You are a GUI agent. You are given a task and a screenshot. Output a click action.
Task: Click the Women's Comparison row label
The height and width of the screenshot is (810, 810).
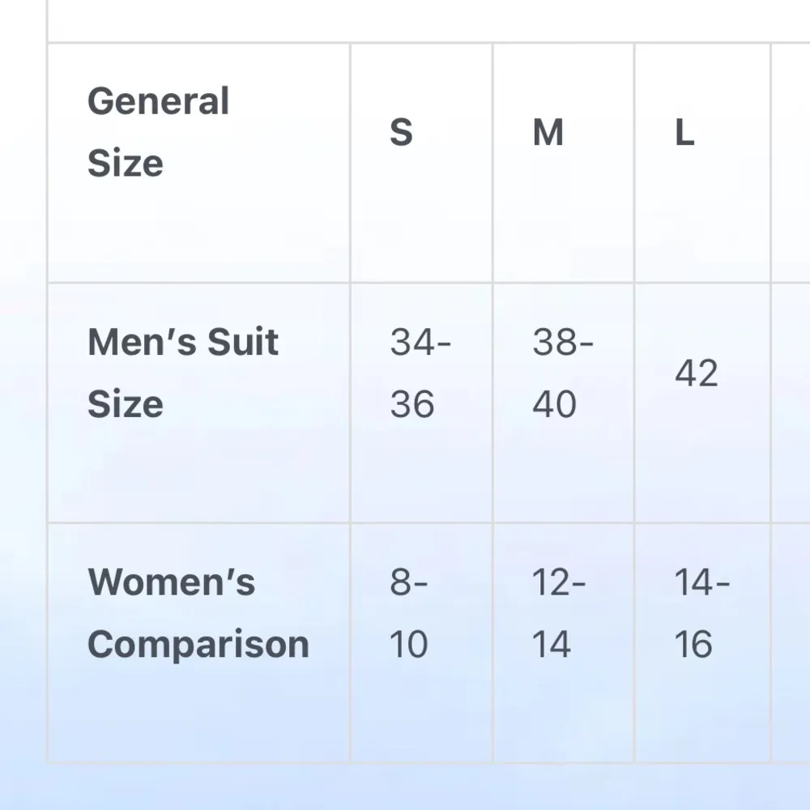coord(198,642)
